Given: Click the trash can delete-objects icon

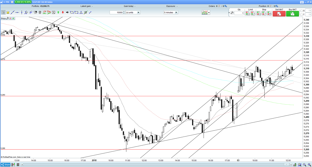Looking at the screenshot, I should [x=40, y=12].
